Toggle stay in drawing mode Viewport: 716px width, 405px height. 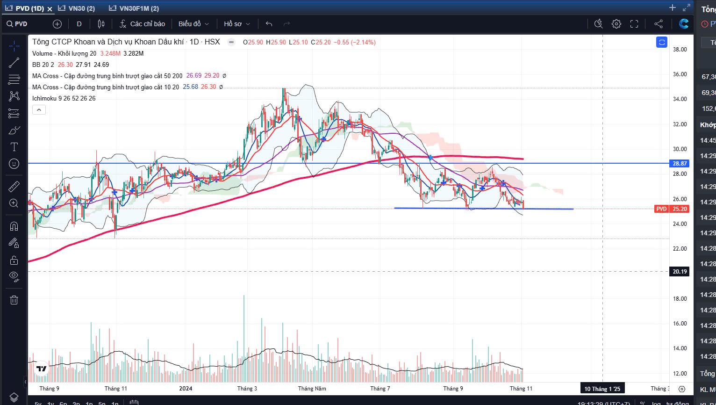pyautogui.click(x=14, y=243)
